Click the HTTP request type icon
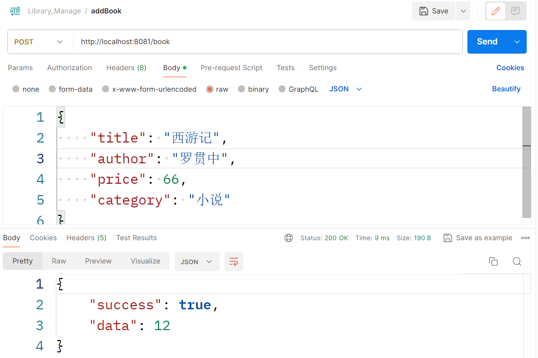Image resolution: width=538 pixels, height=358 pixels. click(15, 11)
